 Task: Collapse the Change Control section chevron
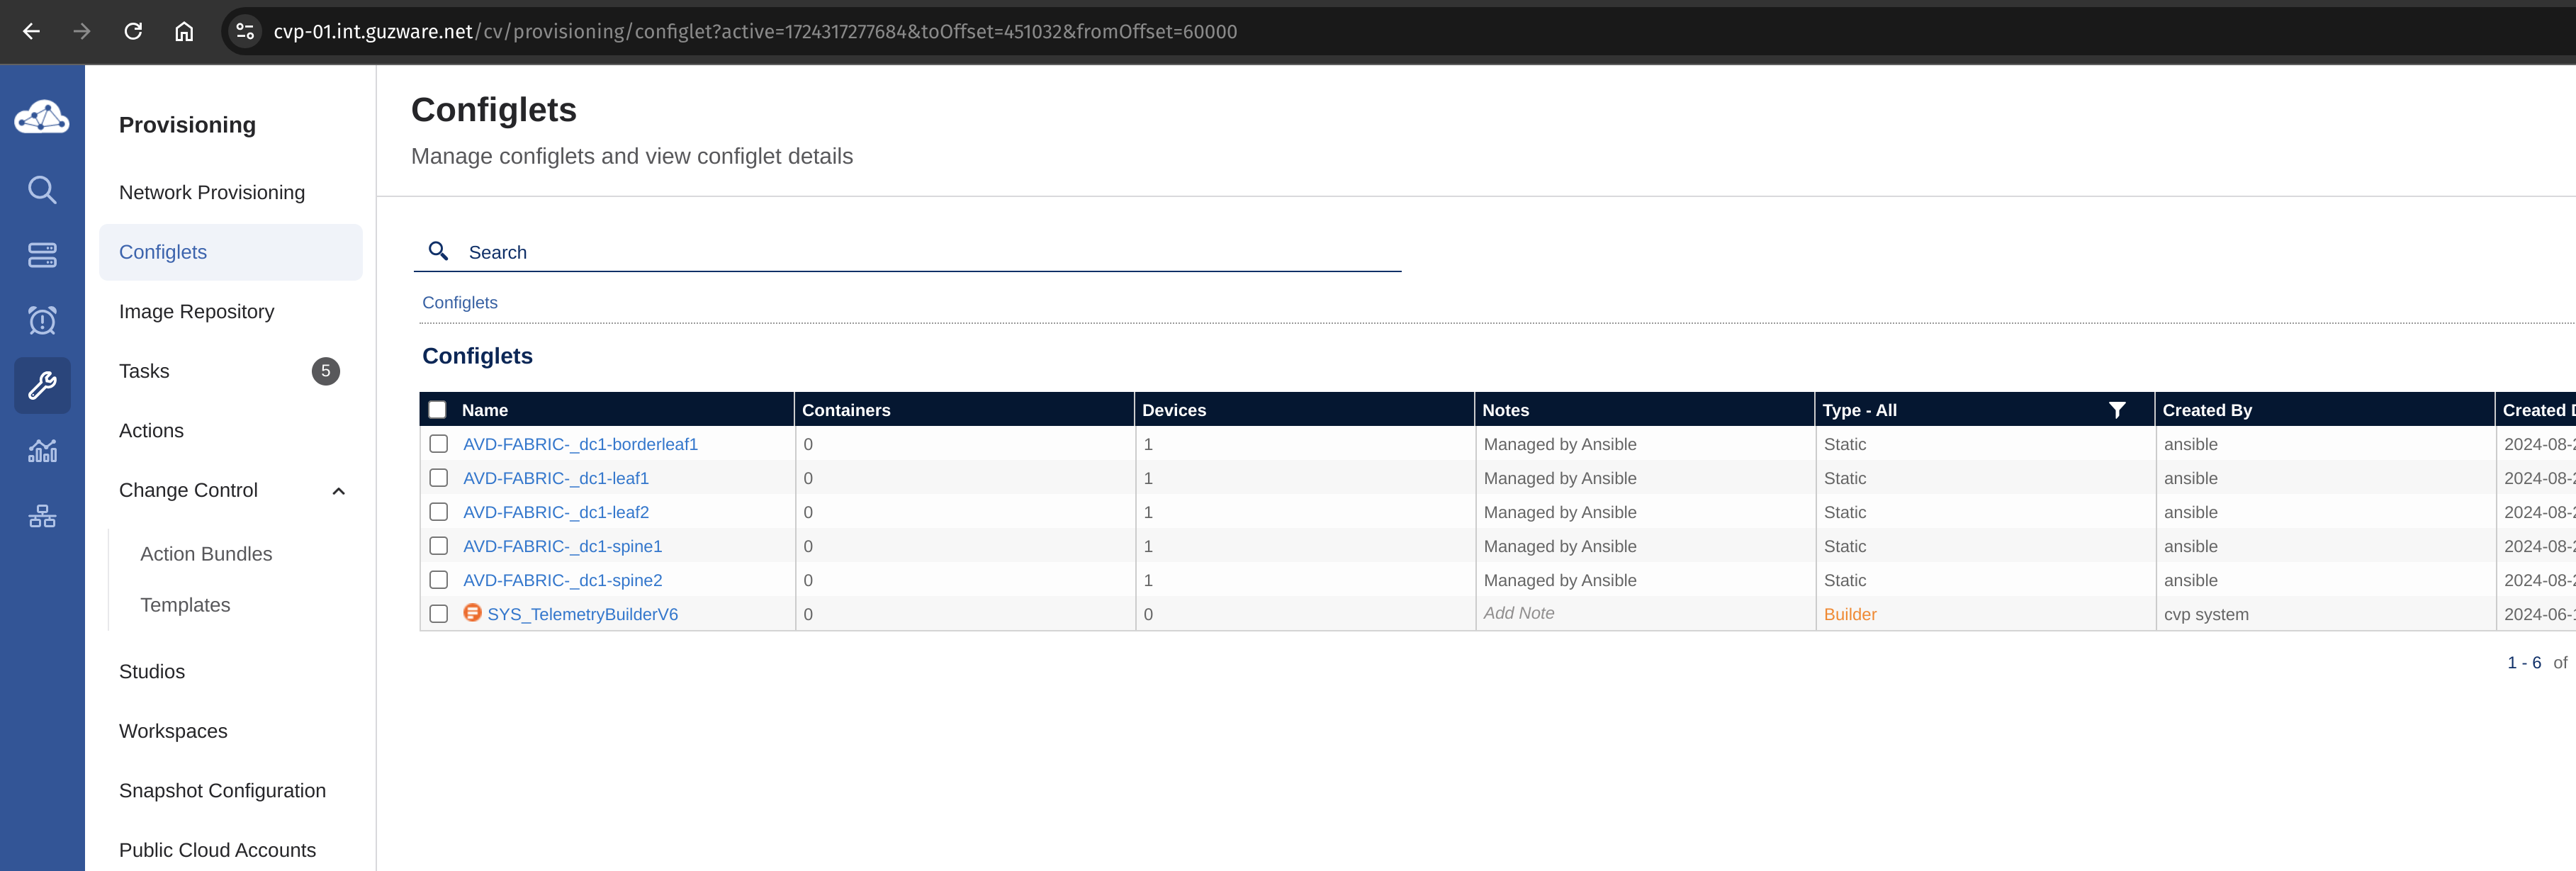[338, 491]
